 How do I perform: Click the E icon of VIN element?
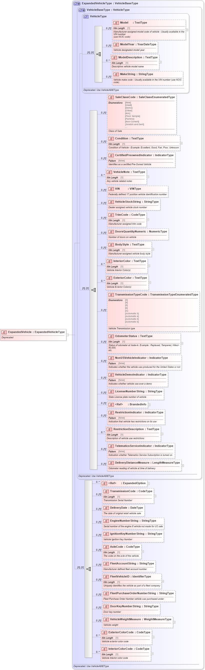tap(111, 189)
